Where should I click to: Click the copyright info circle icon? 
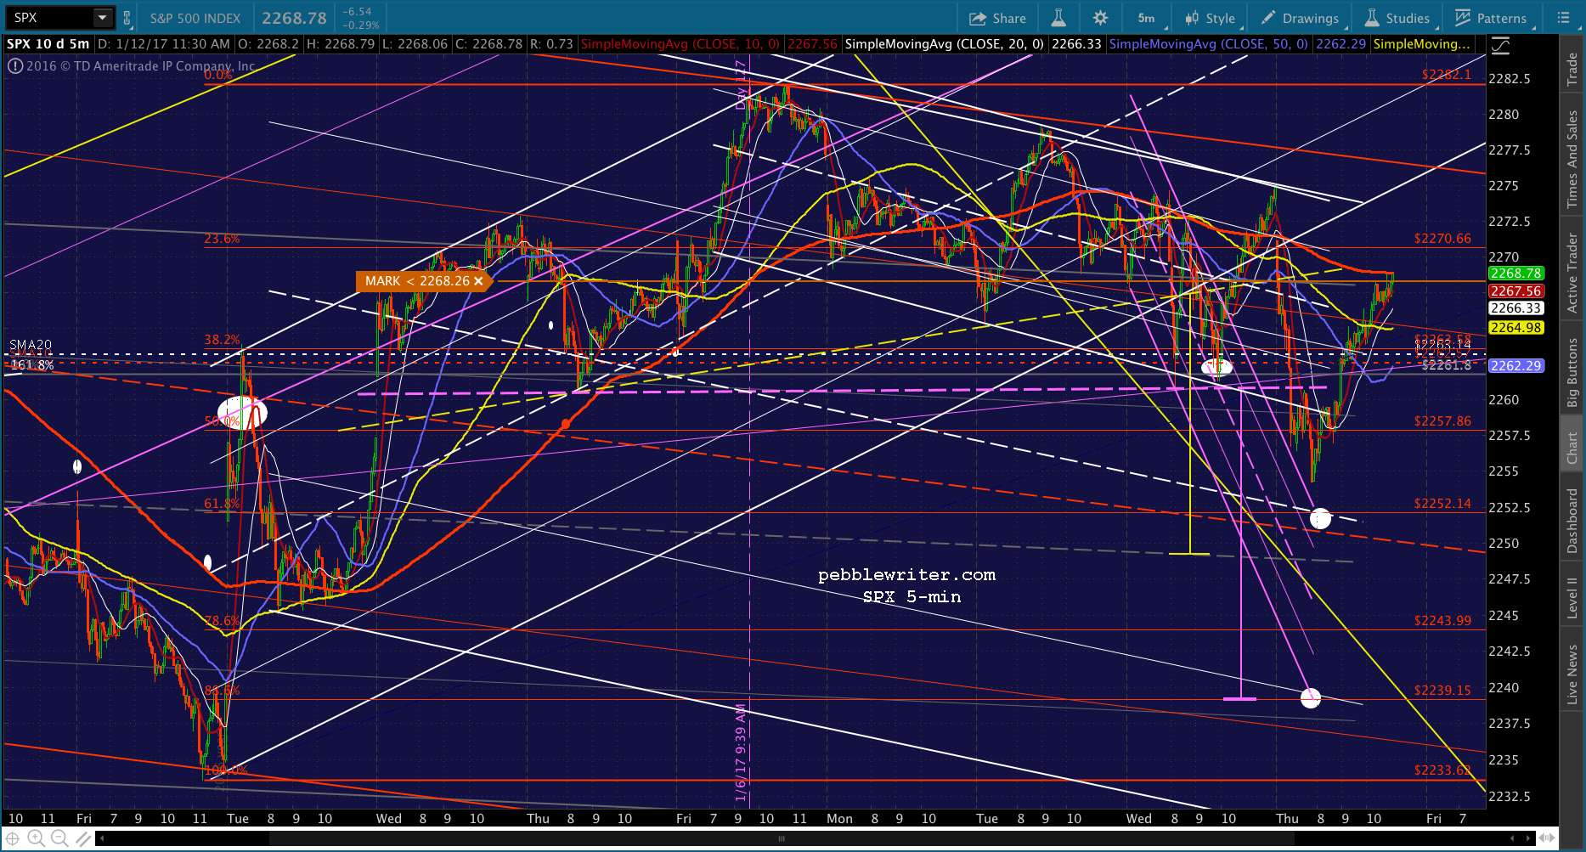(15, 65)
